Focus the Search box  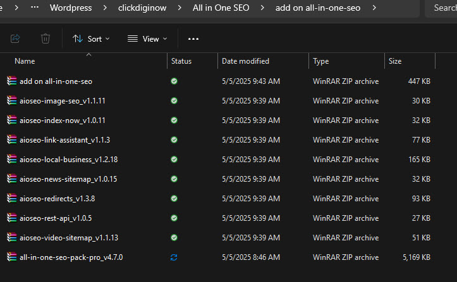tap(441, 8)
